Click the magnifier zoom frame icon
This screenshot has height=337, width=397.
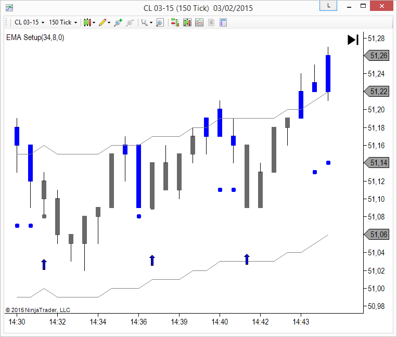[x=160, y=22]
